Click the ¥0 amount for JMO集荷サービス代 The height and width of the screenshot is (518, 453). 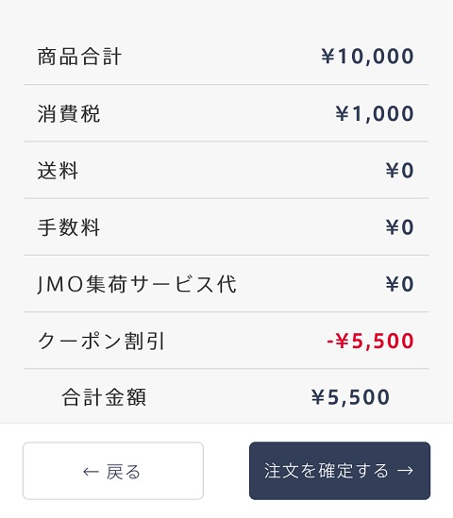(x=400, y=284)
